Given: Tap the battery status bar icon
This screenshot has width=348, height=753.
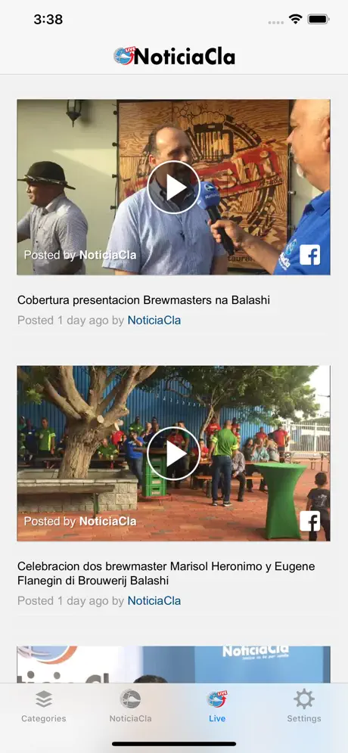Looking at the screenshot, I should click(x=318, y=19).
